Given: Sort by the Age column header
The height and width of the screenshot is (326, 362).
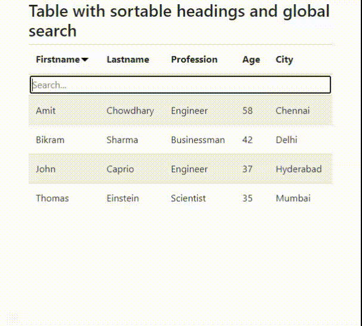Looking at the screenshot, I should 251,60.
